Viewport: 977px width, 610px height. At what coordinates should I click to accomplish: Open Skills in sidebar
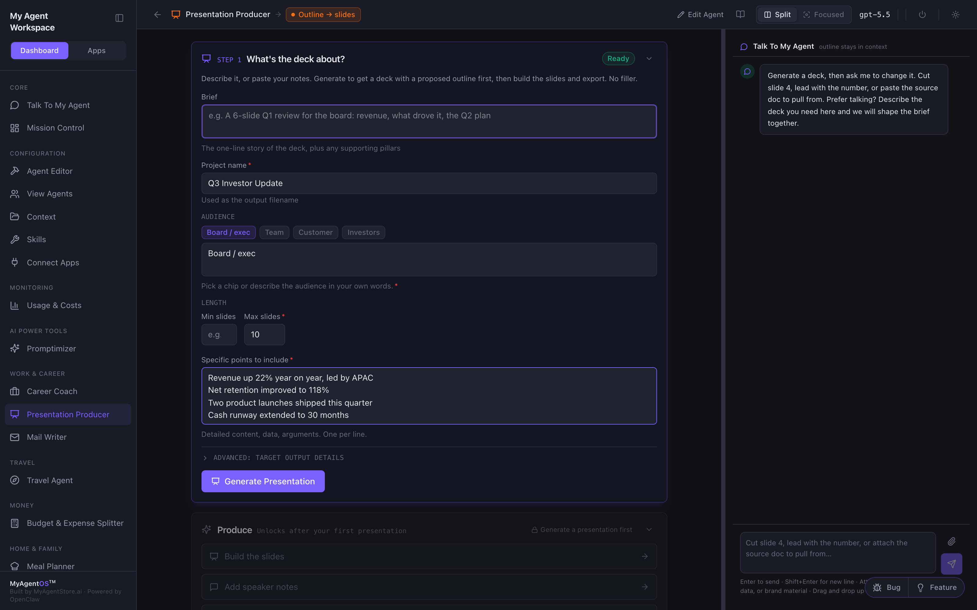(x=68, y=239)
